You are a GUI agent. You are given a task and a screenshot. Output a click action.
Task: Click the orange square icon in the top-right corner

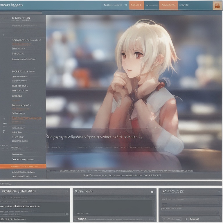click(217, 6)
